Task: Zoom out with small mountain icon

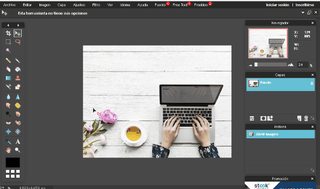Action: coord(251,65)
